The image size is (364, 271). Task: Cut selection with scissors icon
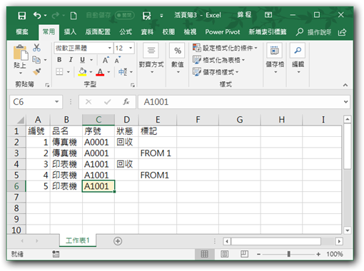pos(36,48)
